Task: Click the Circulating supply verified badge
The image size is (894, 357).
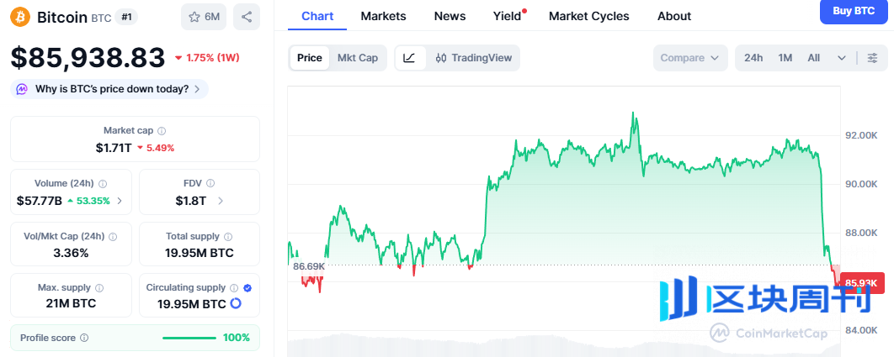Action: pos(247,288)
